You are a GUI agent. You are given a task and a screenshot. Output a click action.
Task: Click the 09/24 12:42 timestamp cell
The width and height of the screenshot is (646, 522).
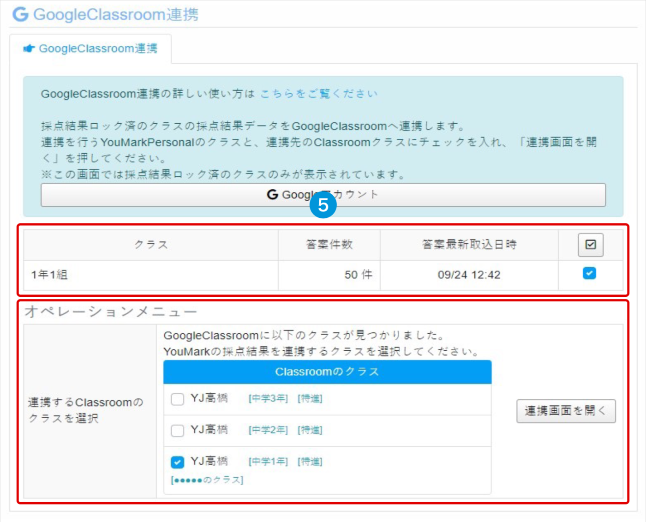coord(469,275)
